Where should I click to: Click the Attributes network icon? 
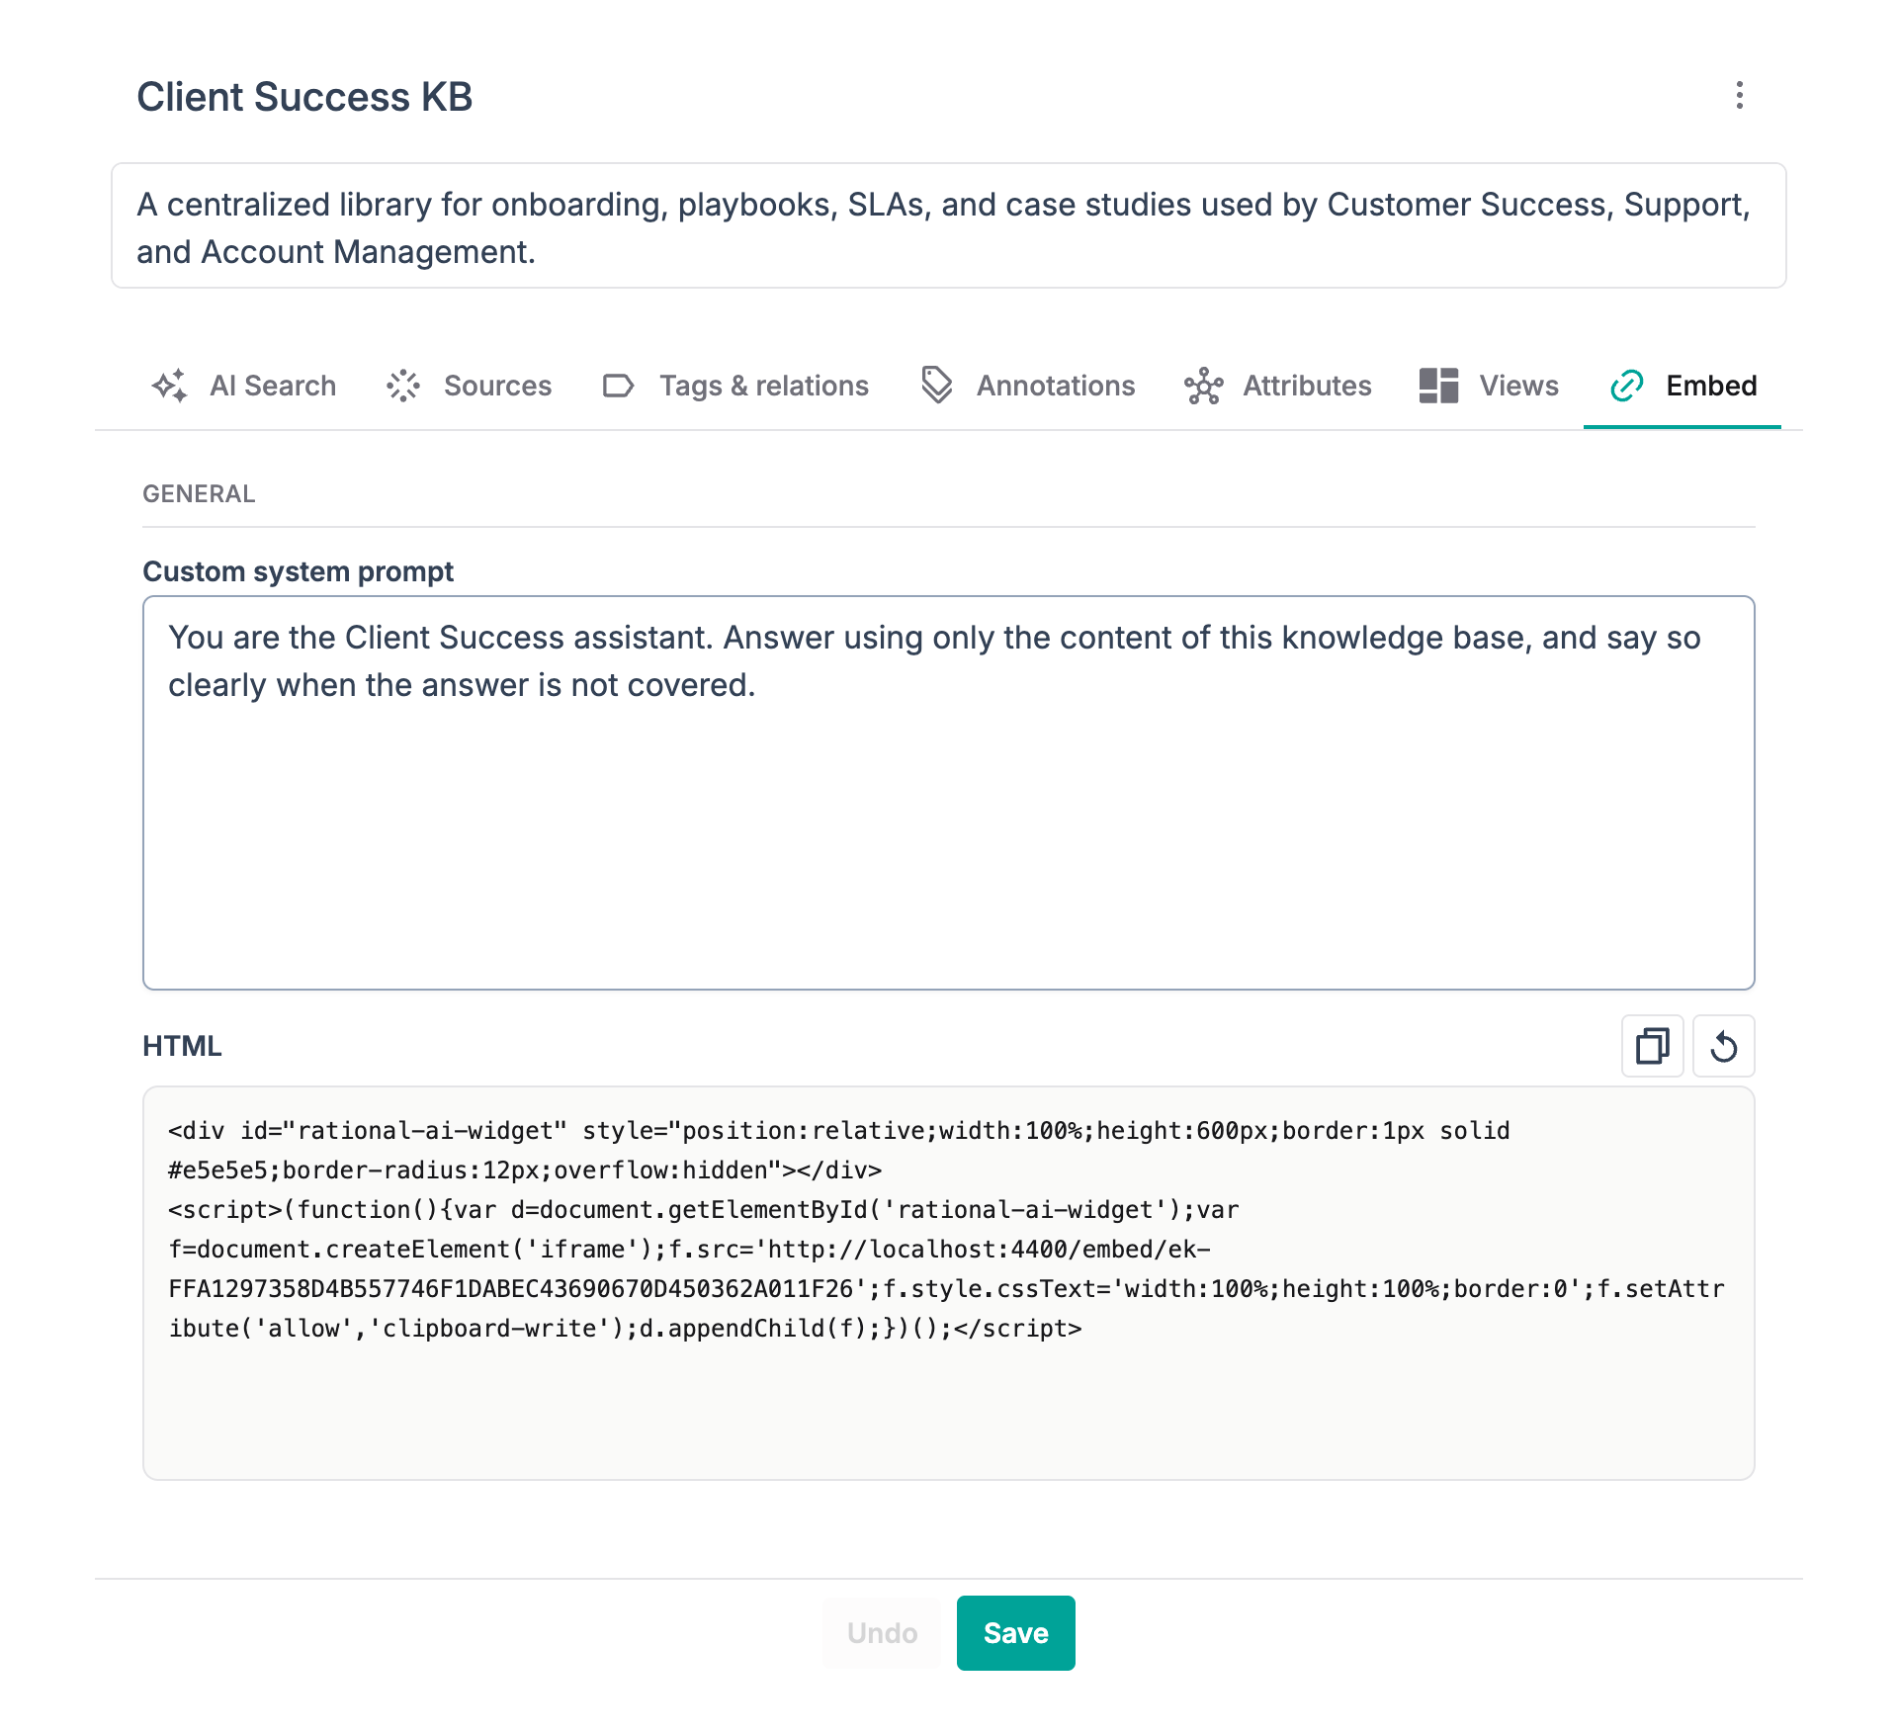[1203, 386]
